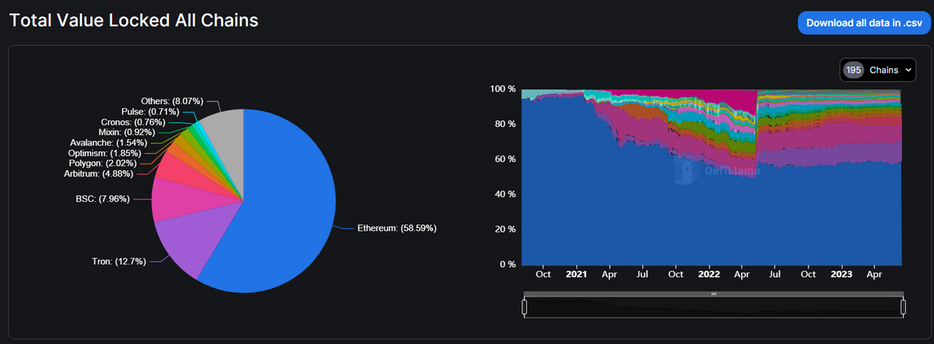
Task: Click the 2022 label on chart axis
Action: pos(709,274)
